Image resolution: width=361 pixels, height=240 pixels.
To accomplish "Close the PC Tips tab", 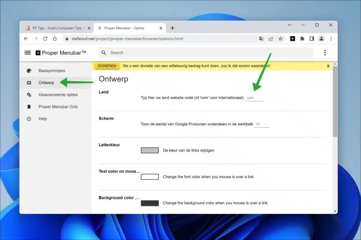I will point(89,28).
